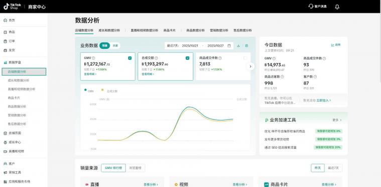Click the end date 2025/10/27 field
This screenshot has height=187, width=381.
point(215,45)
